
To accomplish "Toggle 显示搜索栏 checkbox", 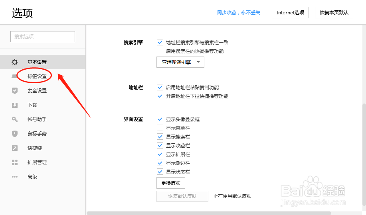I will coord(160,137).
